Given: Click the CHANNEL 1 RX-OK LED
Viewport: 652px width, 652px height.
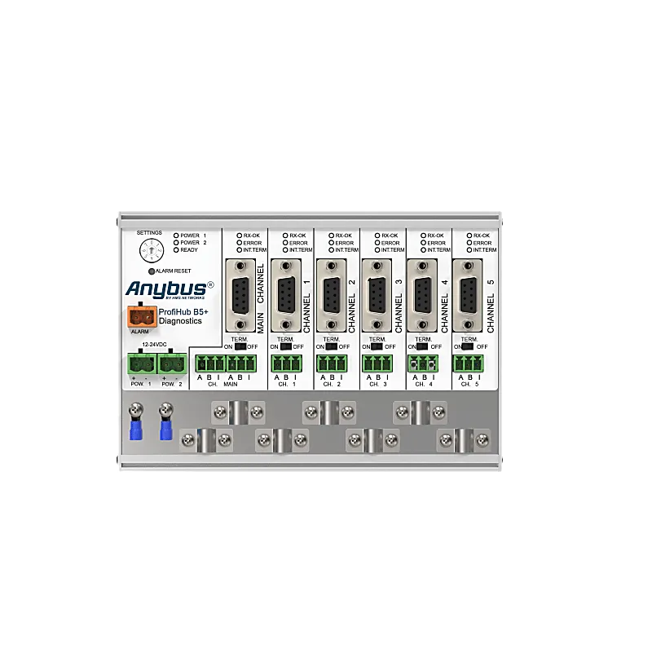Looking at the screenshot, I should [x=285, y=236].
